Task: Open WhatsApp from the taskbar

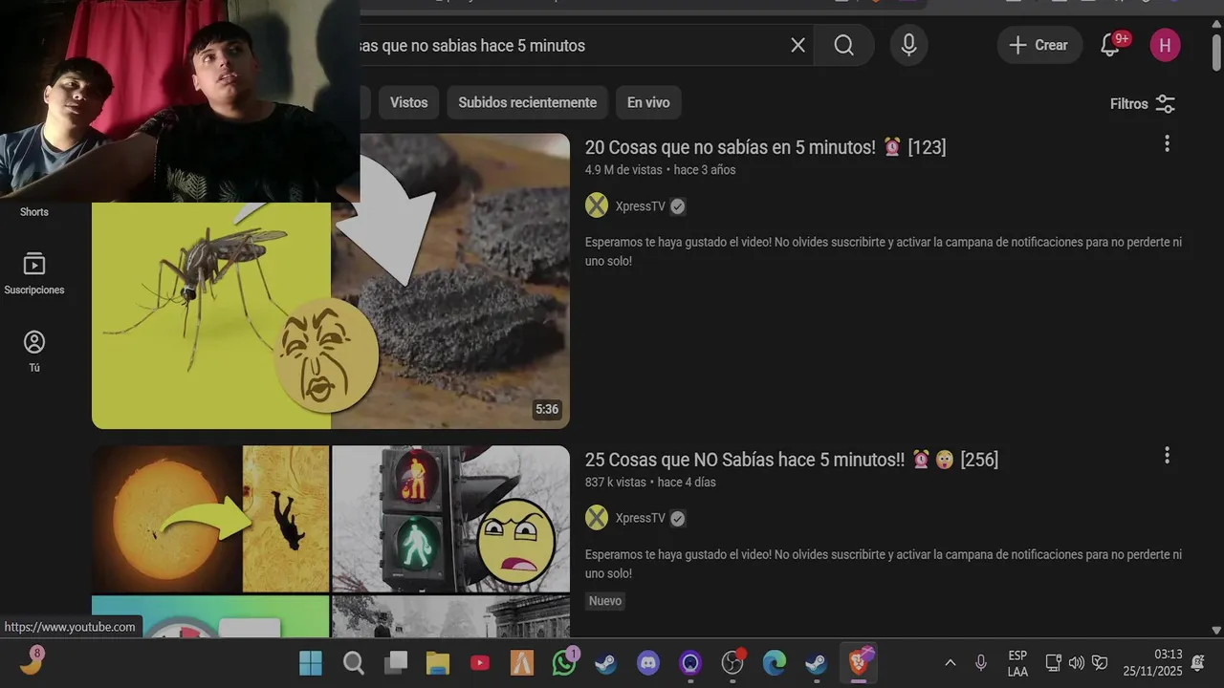Action: tap(565, 662)
